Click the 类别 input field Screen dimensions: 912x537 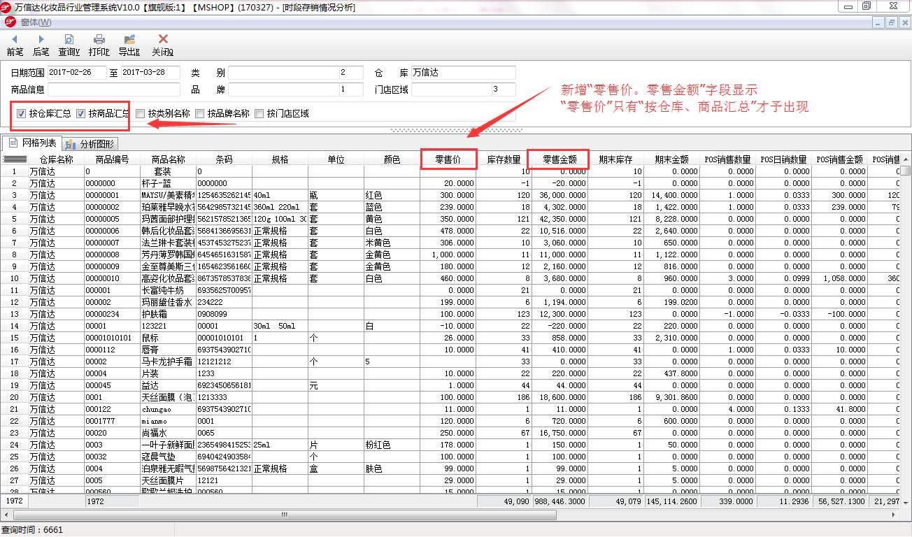point(296,73)
